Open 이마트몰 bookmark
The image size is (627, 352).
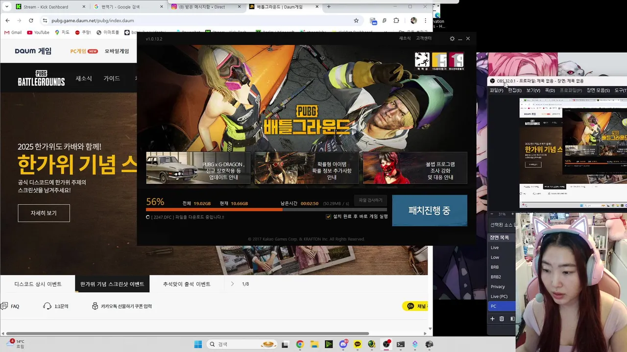coord(108,32)
